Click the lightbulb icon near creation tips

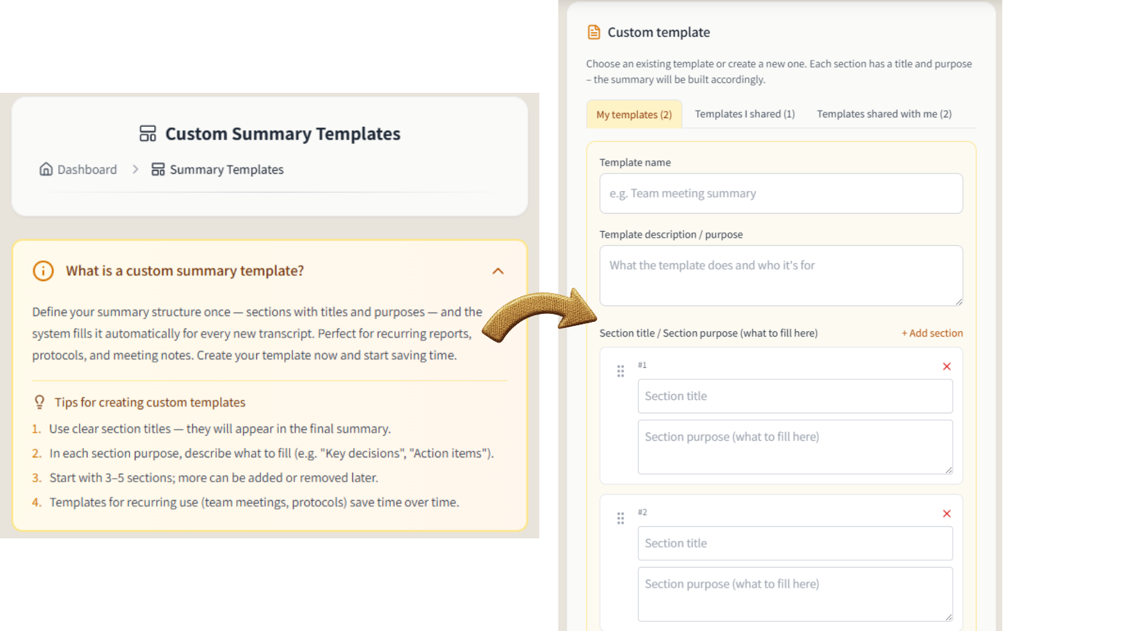point(40,401)
